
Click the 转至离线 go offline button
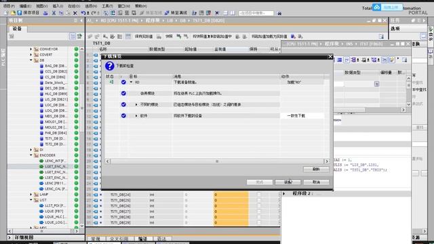(176, 13)
